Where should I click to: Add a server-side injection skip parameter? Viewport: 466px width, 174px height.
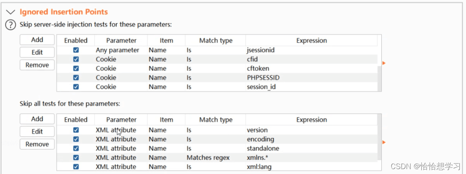point(37,40)
